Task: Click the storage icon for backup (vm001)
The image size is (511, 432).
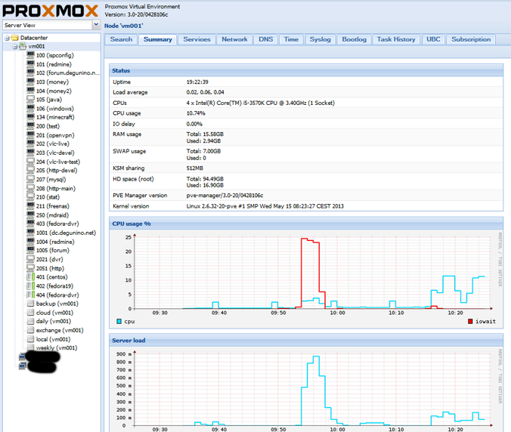Action: 31,304
